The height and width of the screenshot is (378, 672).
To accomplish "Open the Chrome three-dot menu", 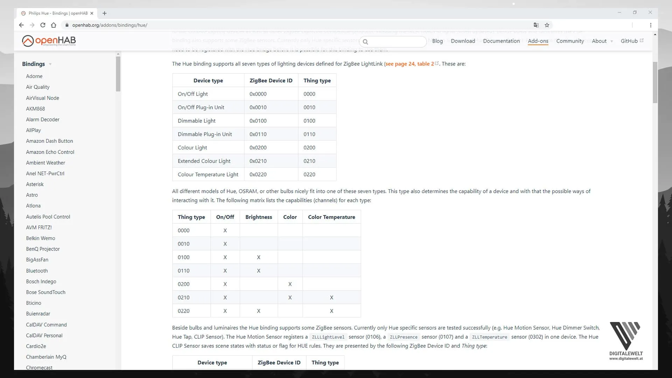I will [651, 25].
